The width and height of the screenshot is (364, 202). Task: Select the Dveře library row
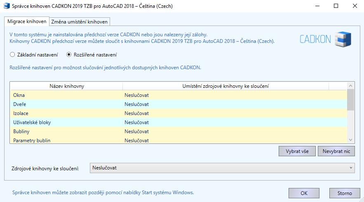[x=178, y=104]
